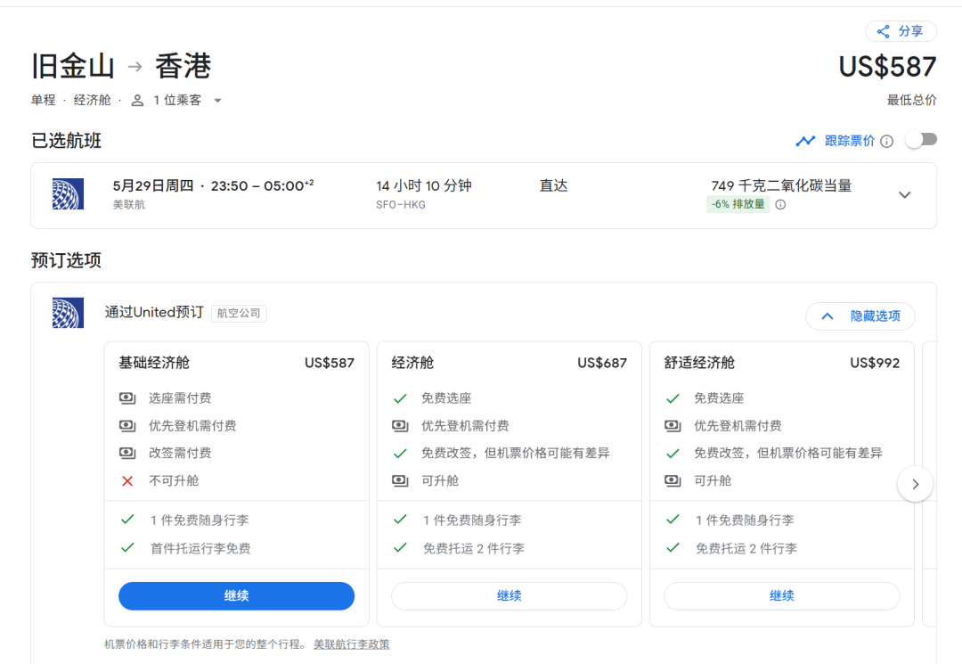Click paid seat selection icon in 基础经济舱

[127, 398]
